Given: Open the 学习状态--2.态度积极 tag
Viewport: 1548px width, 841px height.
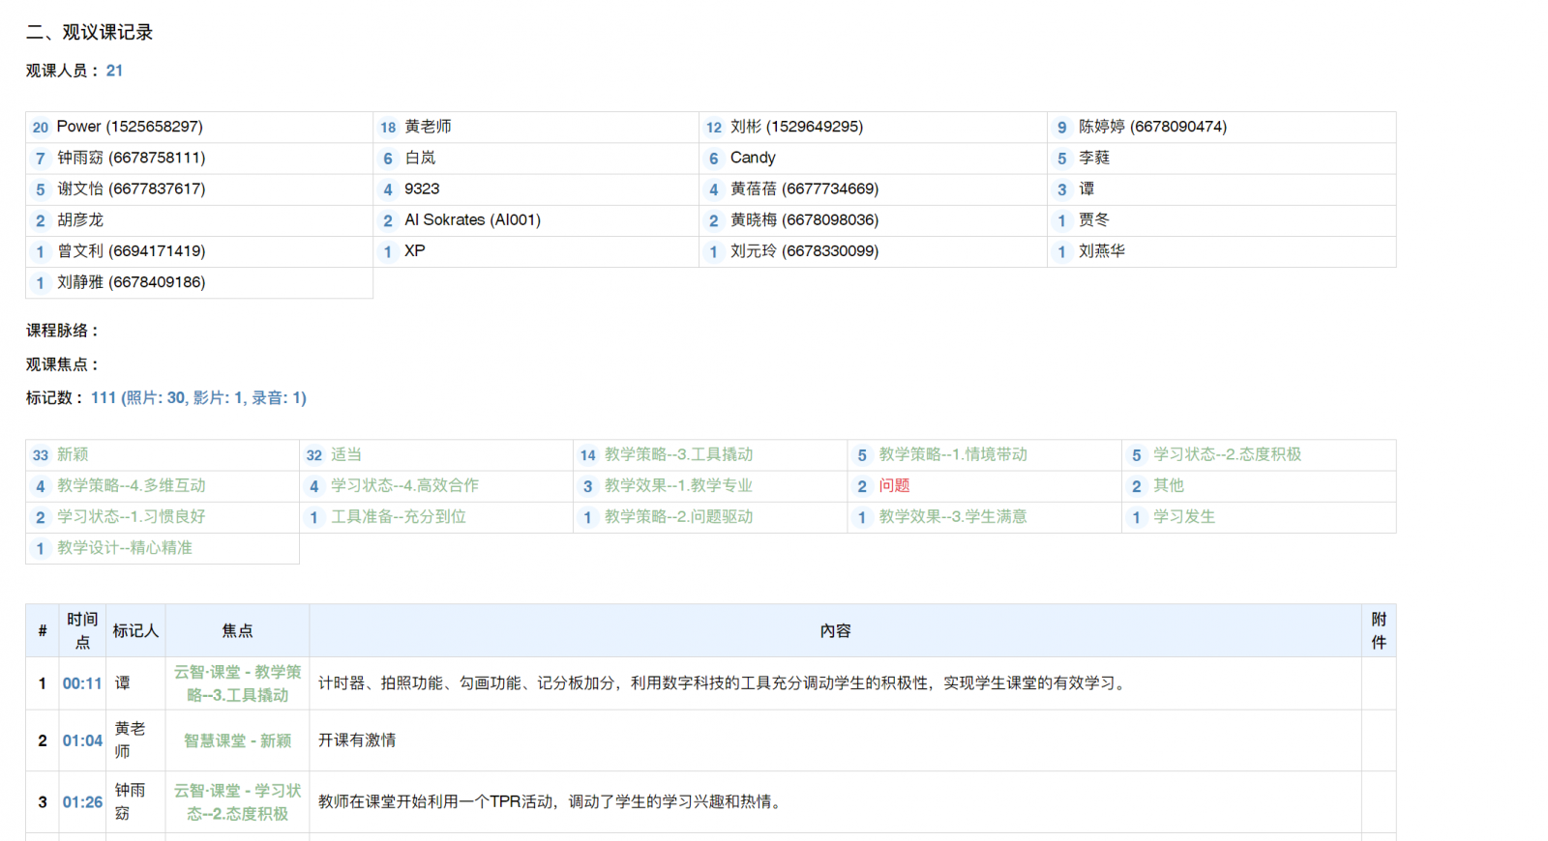Looking at the screenshot, I should [1227, 454].
